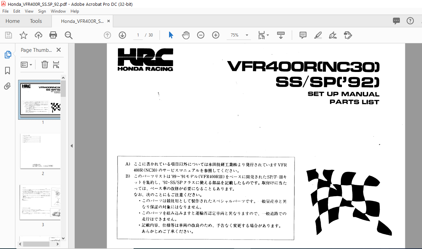Open the Help question mark icon
The height and width of the screenshot is (249, 422).
(x=410, y=21)
